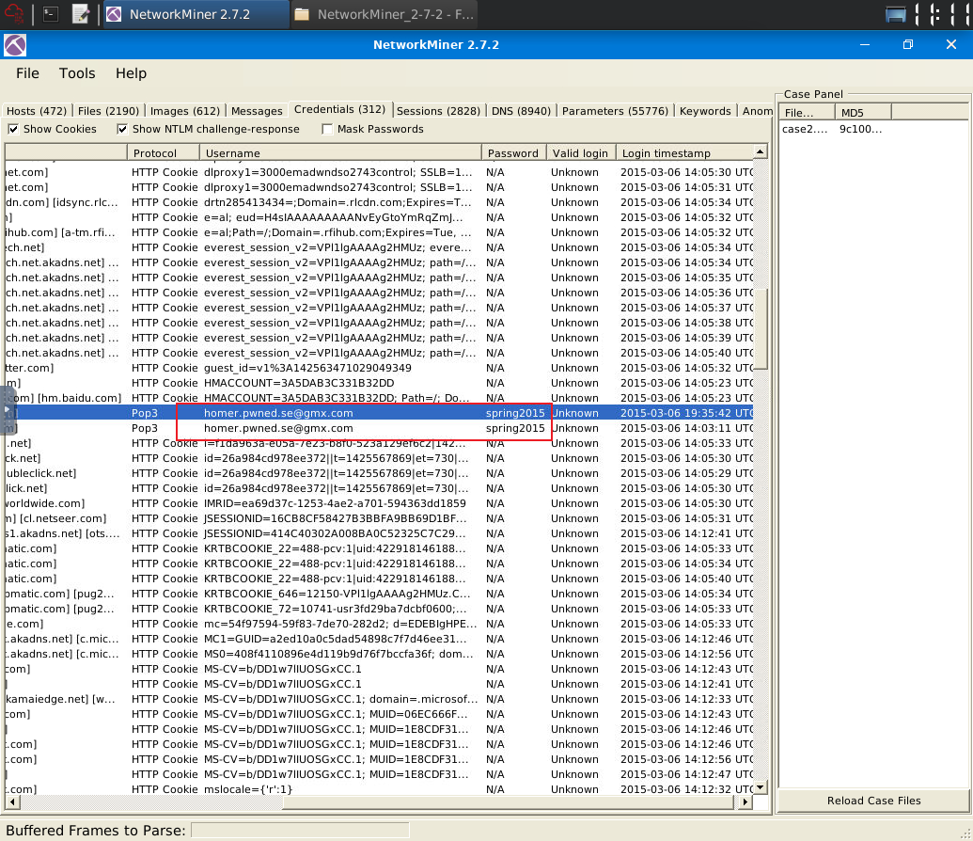Select the MS0=408f4110896e4d119b9d cookie row
The width and height of the screenshot is (973, 841).
[379, 654]
